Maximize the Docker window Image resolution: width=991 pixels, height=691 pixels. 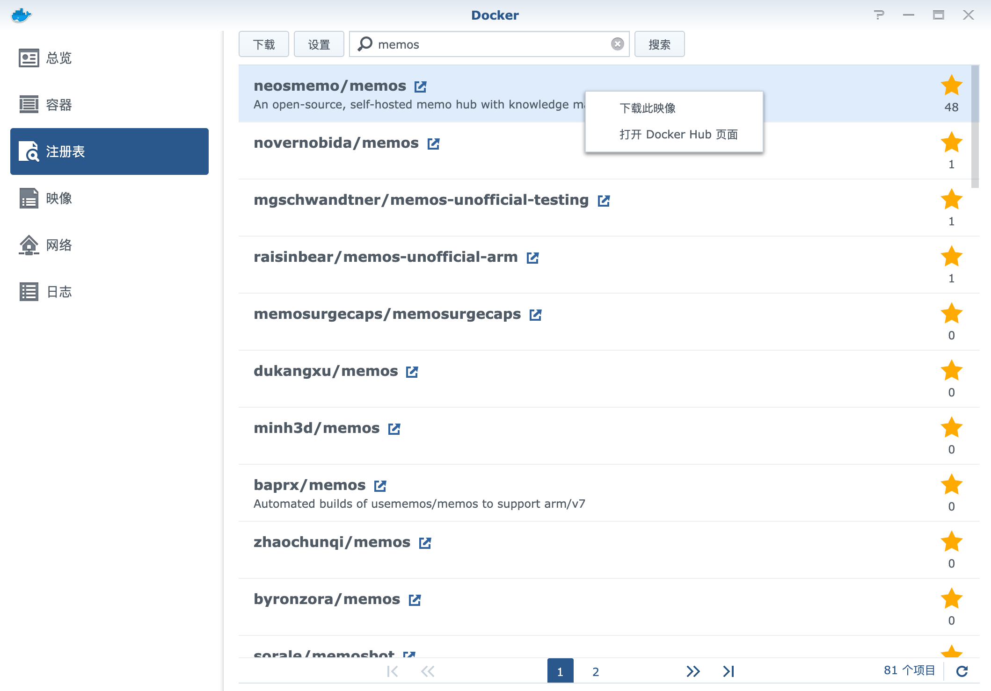tap(938, 15)
